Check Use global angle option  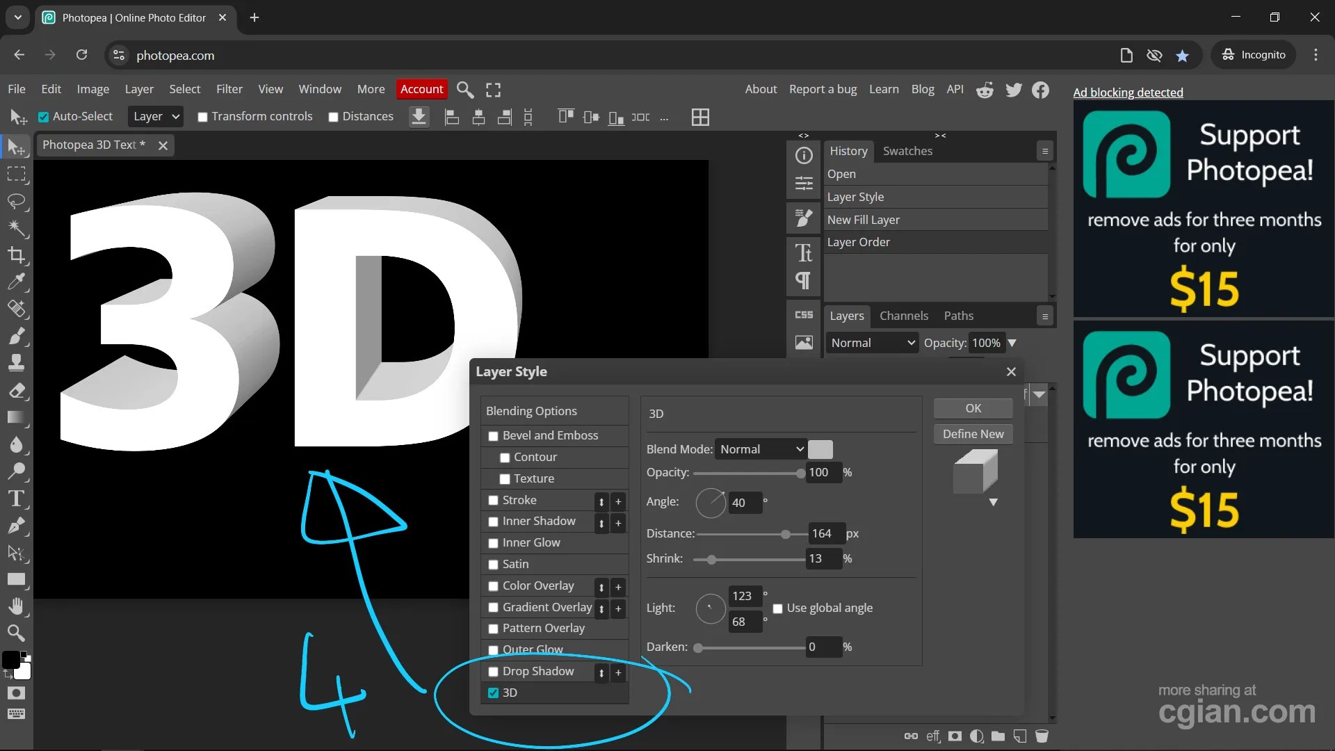pyautogui.click(x=777, y=608)
